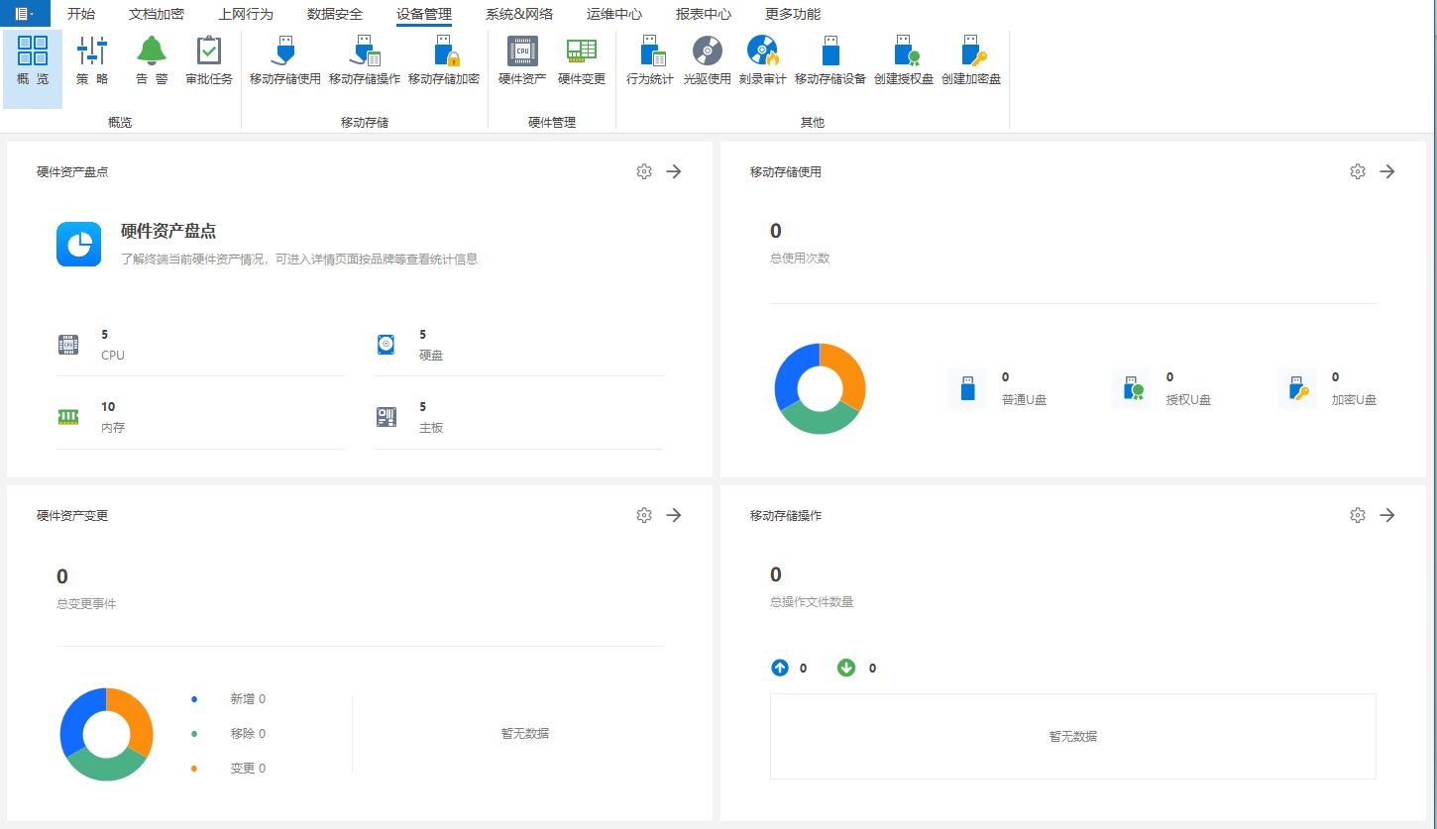The image size is (1437, 829).
Task: Open settings gear of 硬件资产盘点 card
Action: tap(644, 171)
